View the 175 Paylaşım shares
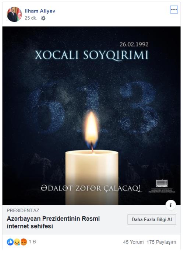This screenshot has height=258, width=184. click(161, 242)
